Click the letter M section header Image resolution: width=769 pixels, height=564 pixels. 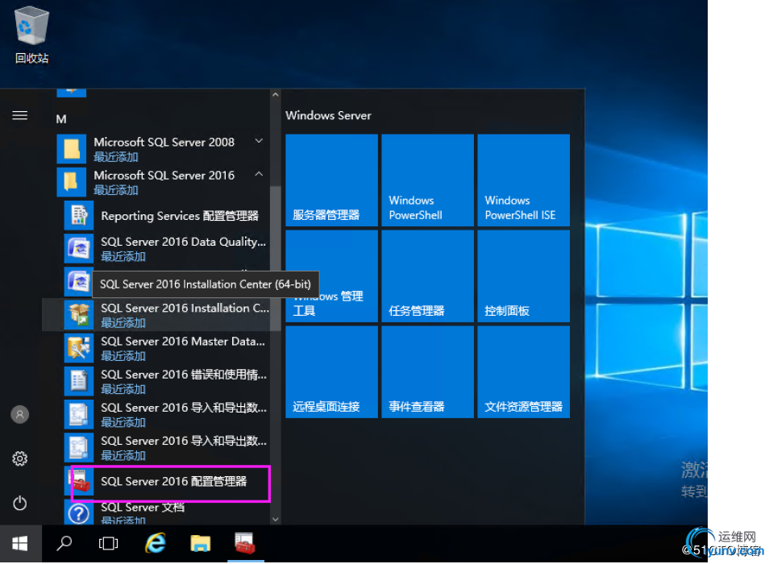click(61, 119)
